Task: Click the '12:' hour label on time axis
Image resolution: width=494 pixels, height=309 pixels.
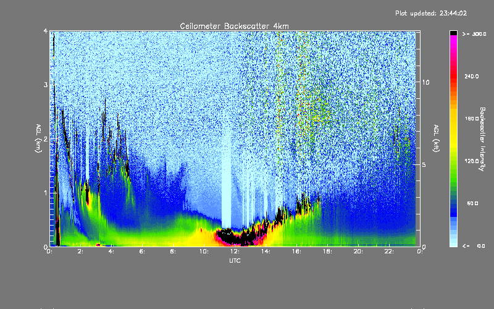Action: tap(235, 252)
